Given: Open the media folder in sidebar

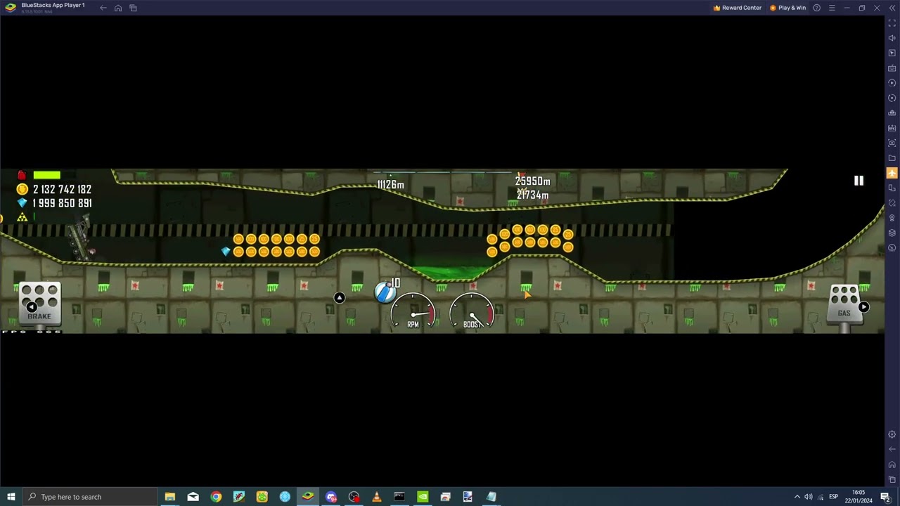Looking at the screenshot, I should point(892,158).
